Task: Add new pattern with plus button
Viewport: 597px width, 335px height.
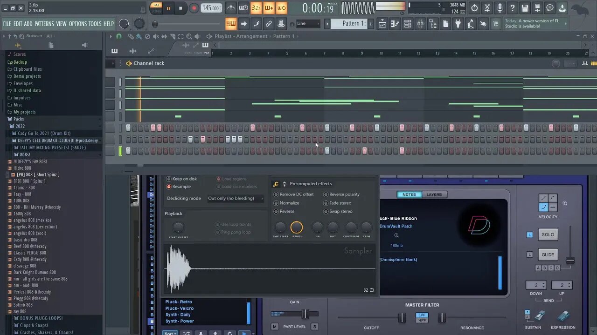Action: pyautogui.click(x=371, y=24)
